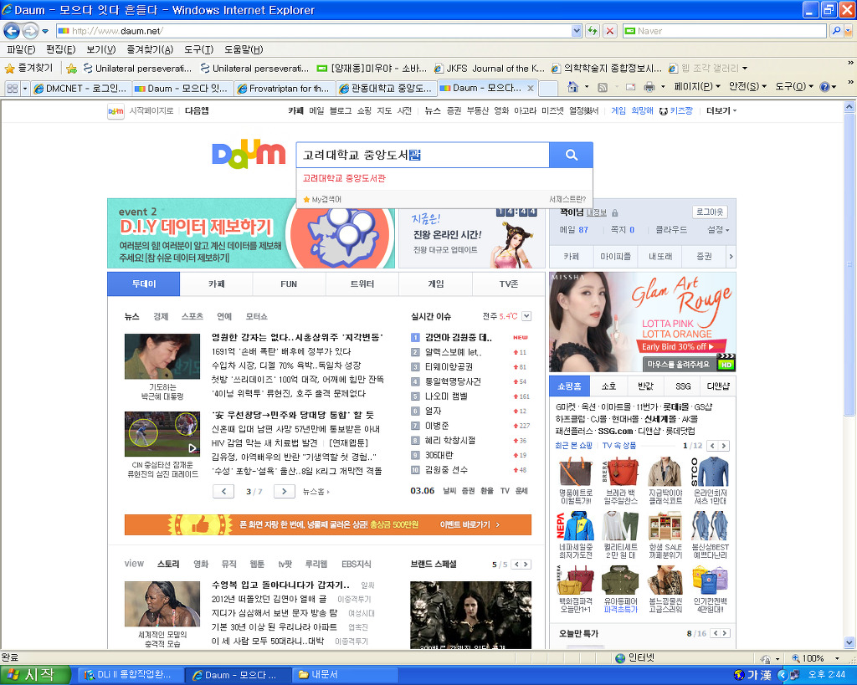The height and width of the screenshot is (685, 857).
Task: Click the Home icon in the command bar
Action: 572,87
